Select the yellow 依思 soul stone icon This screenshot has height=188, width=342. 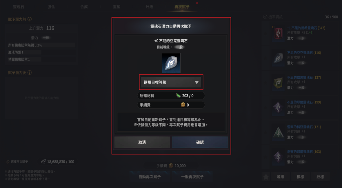coord(278,83)
